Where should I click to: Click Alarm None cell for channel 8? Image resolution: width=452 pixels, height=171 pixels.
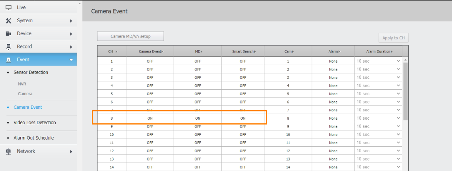tap(333, 118)
